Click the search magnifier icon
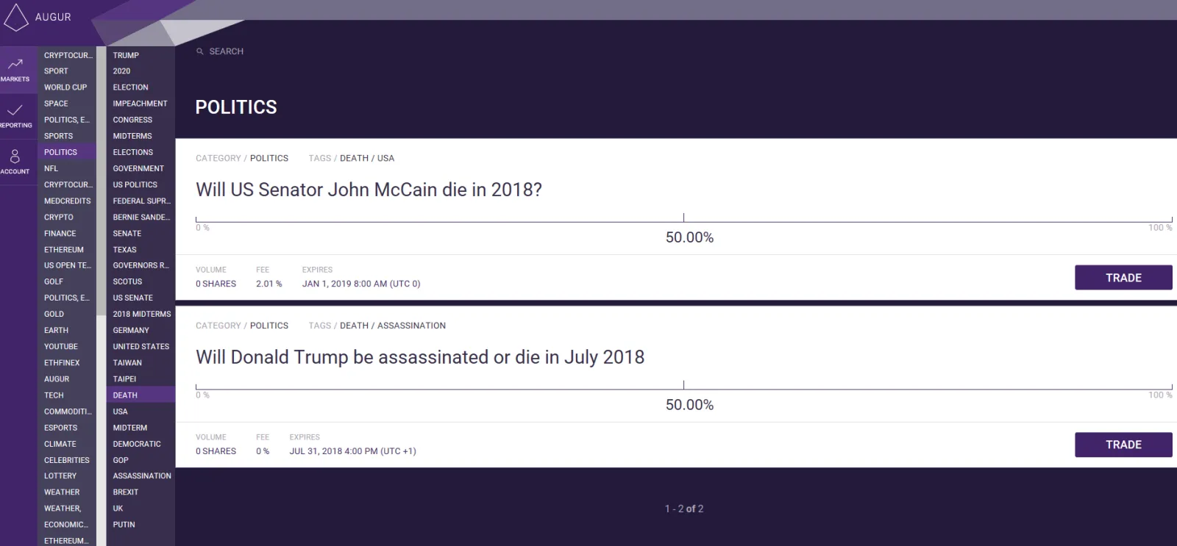Screen dimensions: 1177x546 point(199,51)
